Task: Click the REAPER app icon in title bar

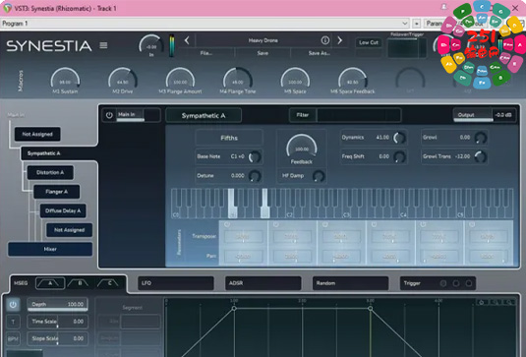Action: (7, 8)
